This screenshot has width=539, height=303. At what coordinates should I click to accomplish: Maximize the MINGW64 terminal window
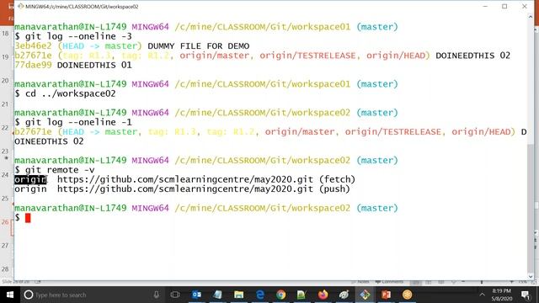tap(504, 6)
